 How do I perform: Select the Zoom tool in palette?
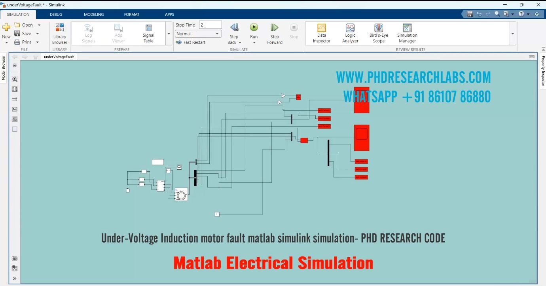[15, 79]
